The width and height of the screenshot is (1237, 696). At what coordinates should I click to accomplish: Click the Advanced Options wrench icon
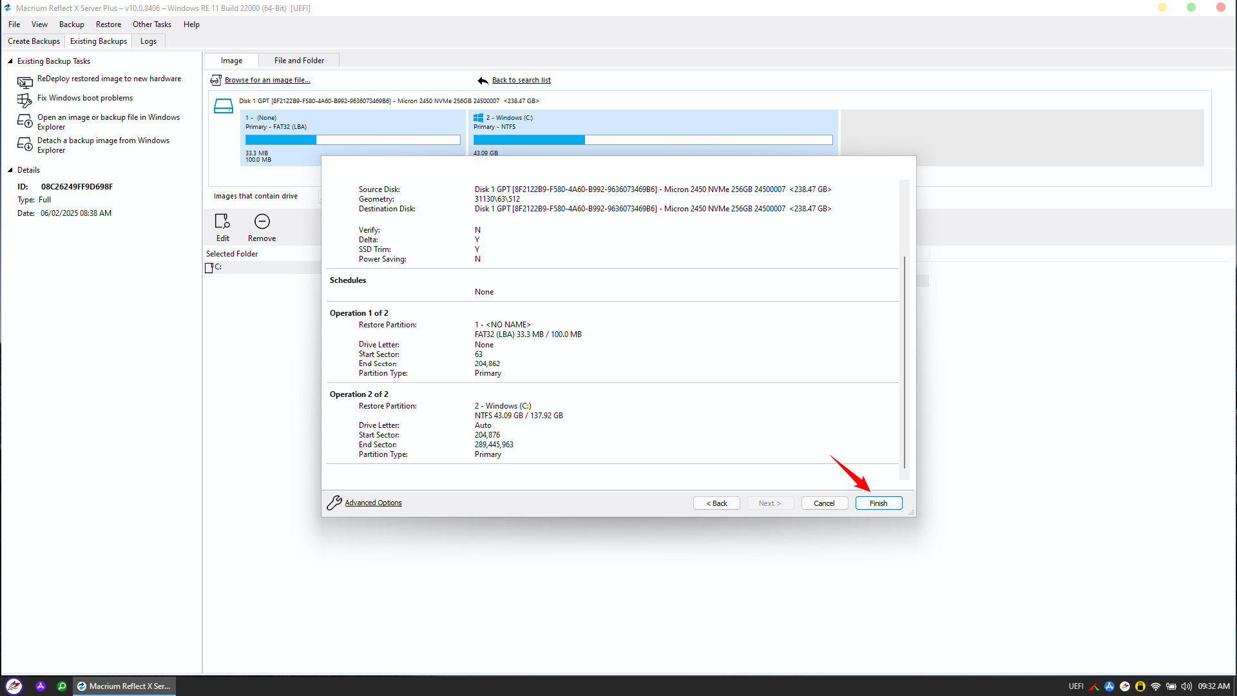click(334, 503)
